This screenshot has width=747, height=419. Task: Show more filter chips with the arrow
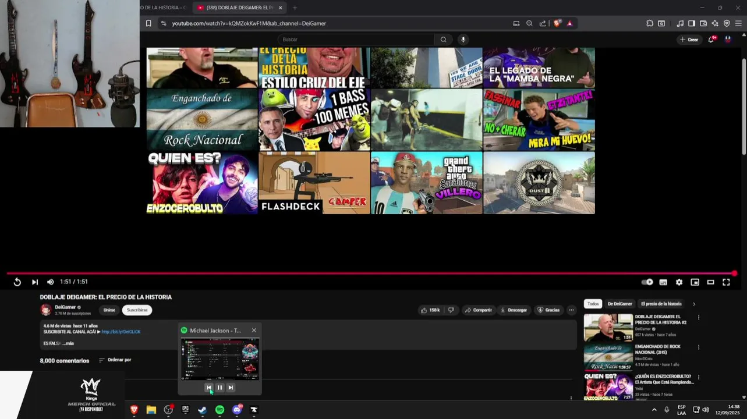click(693, 304)
